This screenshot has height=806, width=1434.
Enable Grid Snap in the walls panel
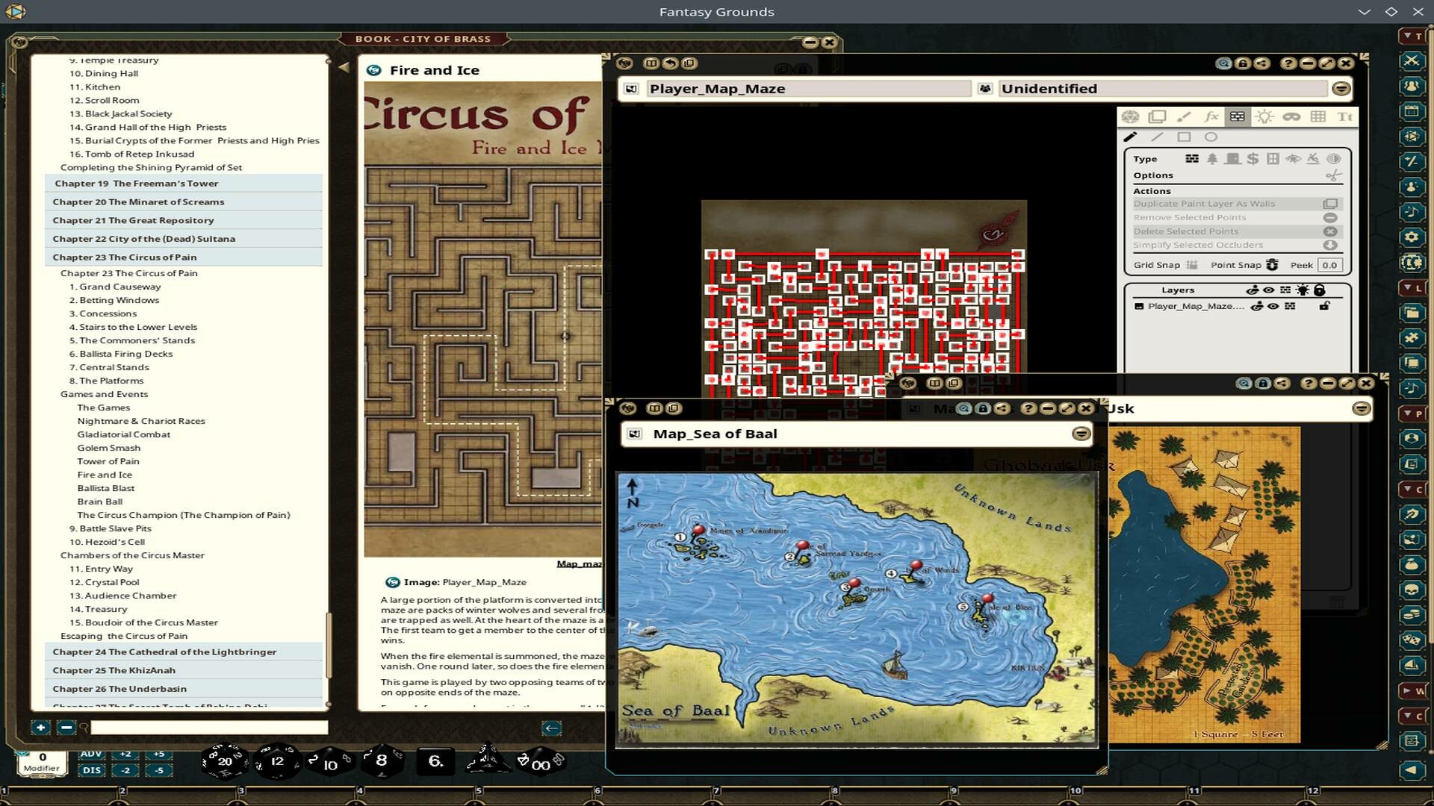(1192, 265)
